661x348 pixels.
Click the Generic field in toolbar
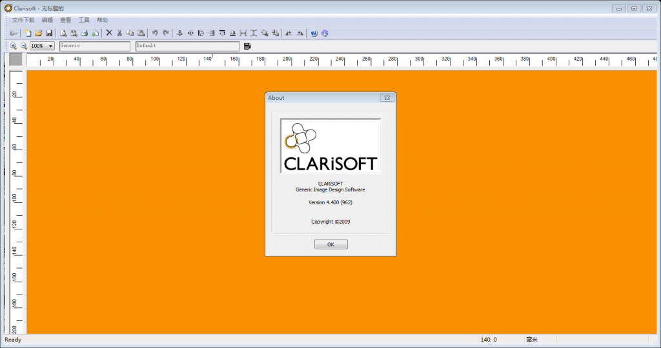point(95,46)
